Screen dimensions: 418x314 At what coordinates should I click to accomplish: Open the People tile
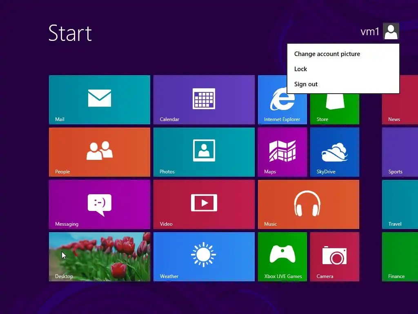click(100, 152)
